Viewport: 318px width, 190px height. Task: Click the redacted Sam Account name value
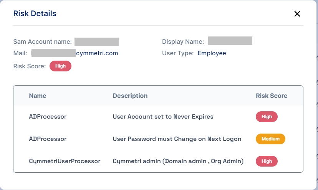click(96, 41)
